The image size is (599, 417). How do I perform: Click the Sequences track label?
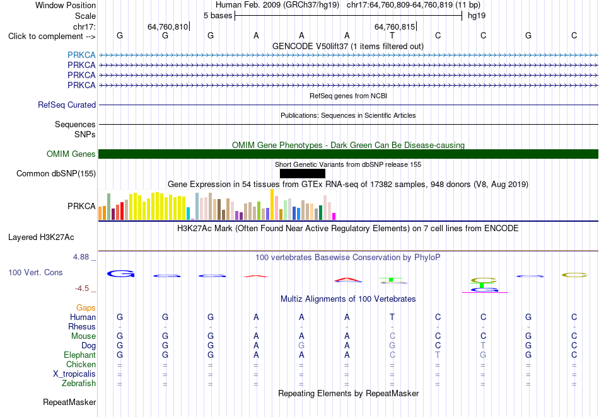[x=75, y=124]
